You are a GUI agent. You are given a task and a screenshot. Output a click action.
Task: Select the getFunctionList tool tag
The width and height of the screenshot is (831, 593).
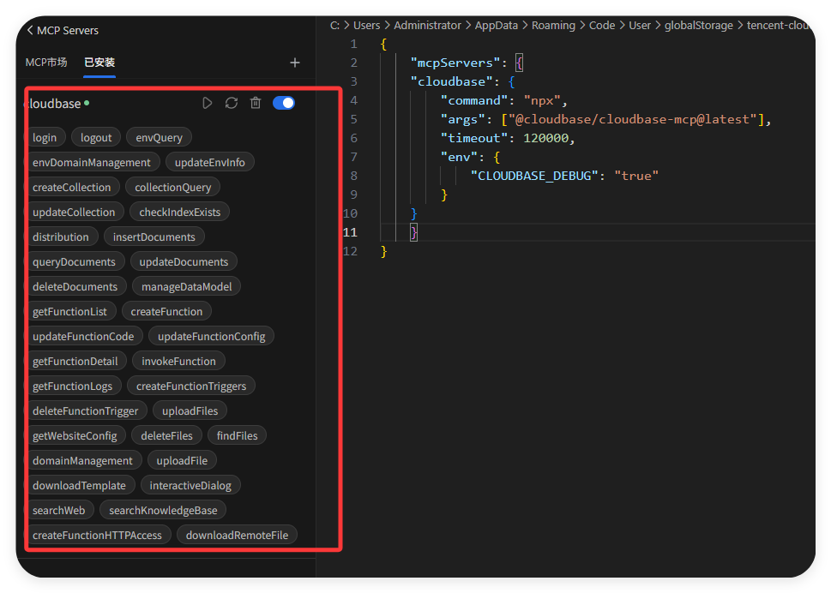tap(71, 312)
